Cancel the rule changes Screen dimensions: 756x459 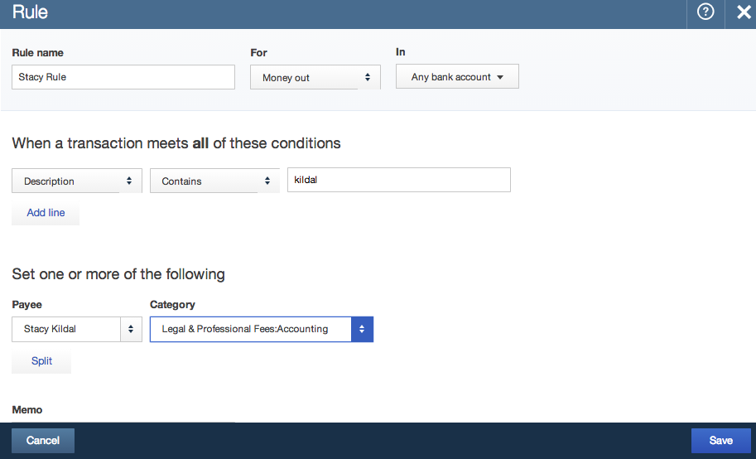coord(43,440)
